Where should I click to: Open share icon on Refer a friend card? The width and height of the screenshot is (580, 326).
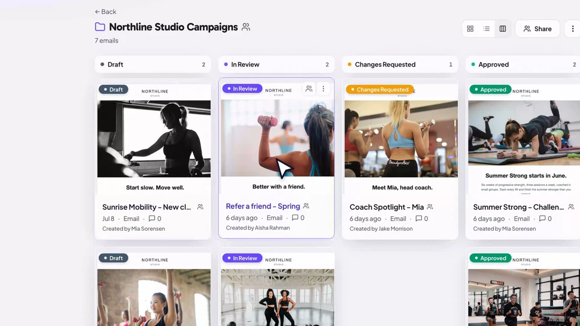[x=309, y=89]
